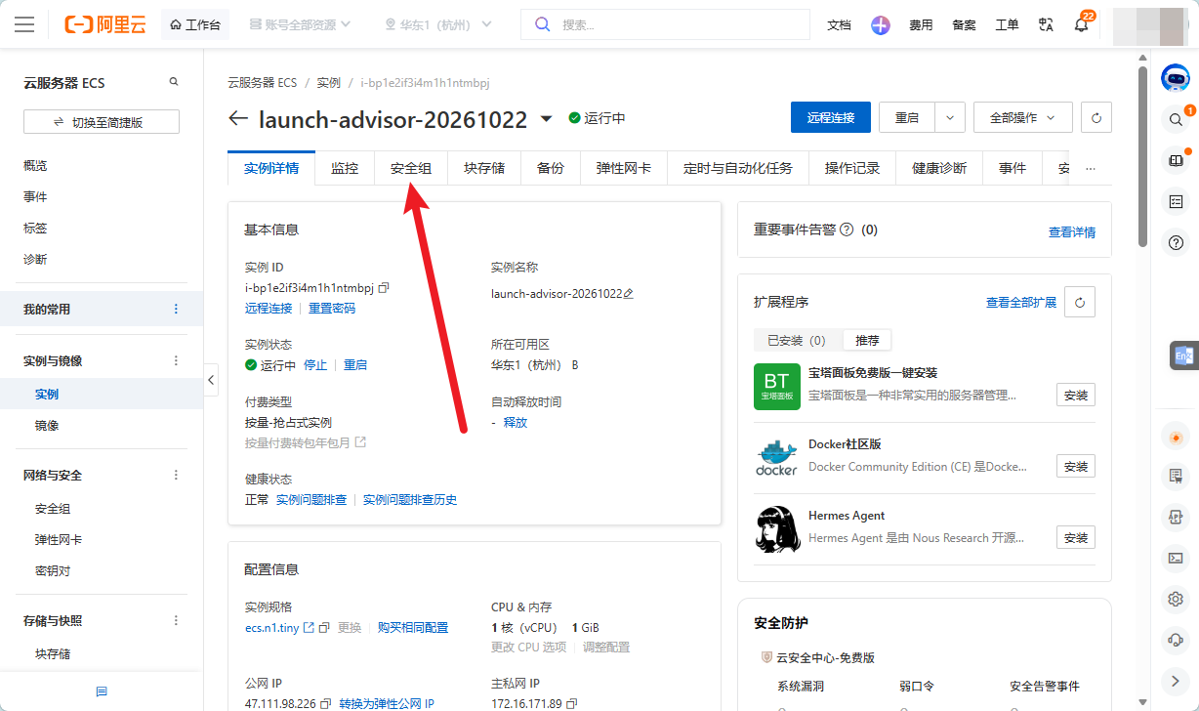Click the BT 宝塔面板 logo
Screen dimensions: 1199x711
tap(777, 387)
